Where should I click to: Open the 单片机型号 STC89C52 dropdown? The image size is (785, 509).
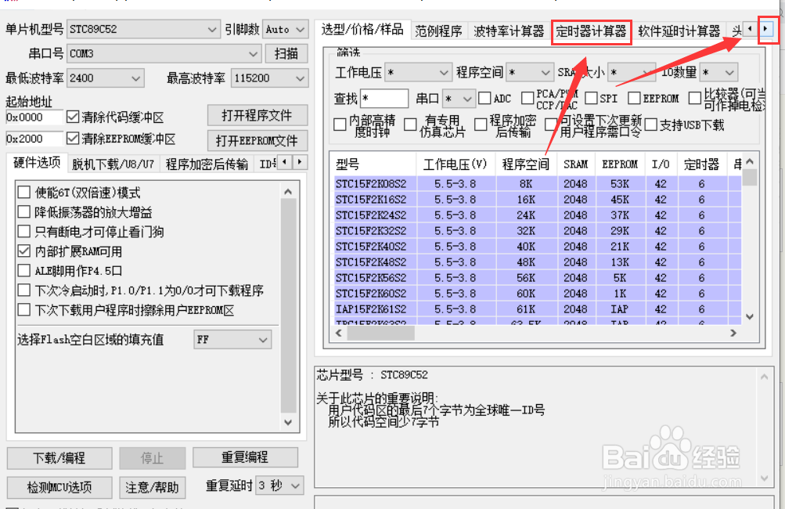(143, 29)
